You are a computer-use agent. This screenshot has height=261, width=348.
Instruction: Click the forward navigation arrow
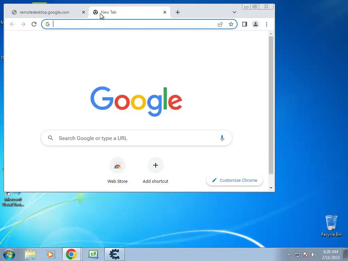pos(23,24)
